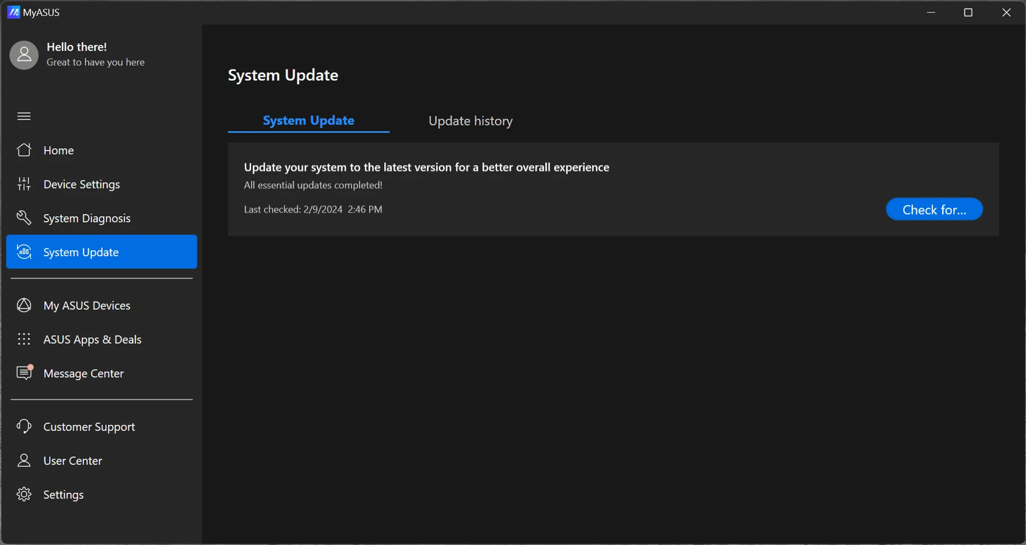Go to Device Settings label
The width and height of the screenshot is (1026, 545).
[82, 184]
